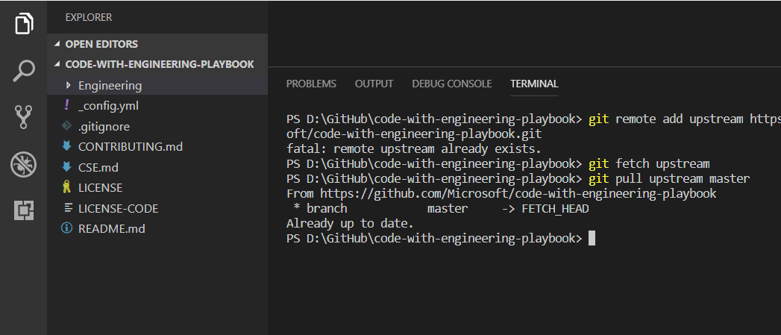Open the Extensions view icon
Screen dimensions: 781x335
(x=24, y=211)
